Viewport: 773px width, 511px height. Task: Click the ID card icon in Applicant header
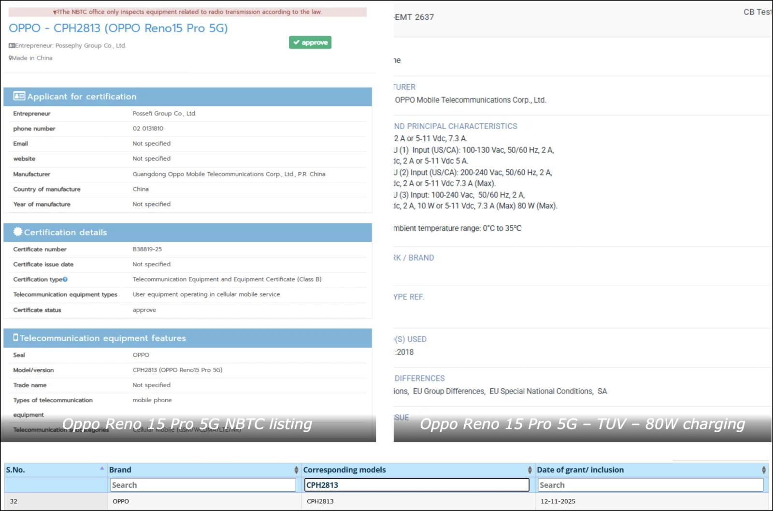[x=19, y=96]
